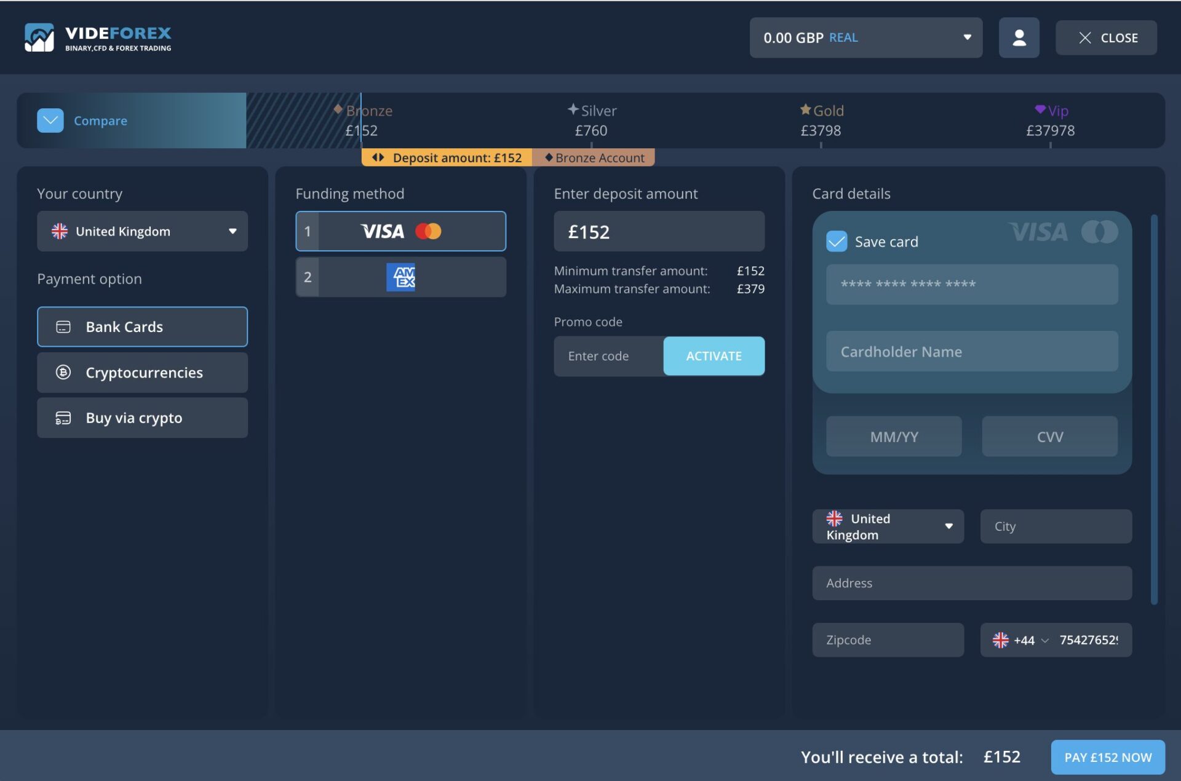Select Buy via crypto payment option

142,418
